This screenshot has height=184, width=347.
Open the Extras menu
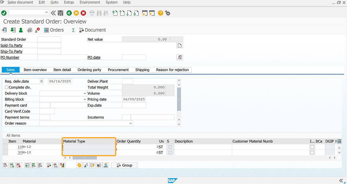click(69, 2)
